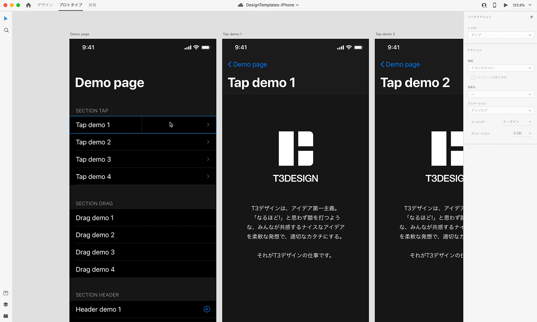Select the Wi-Fi icon in Demo page artboard
Viewport: 537px width, 322px height.
tap(196, 47)
